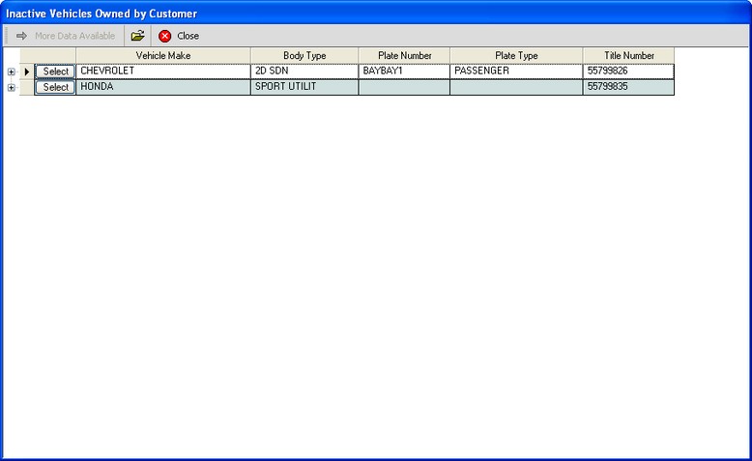Sort by the Vehicle Make column header
The image size is (752, 461).
[162, 56]
